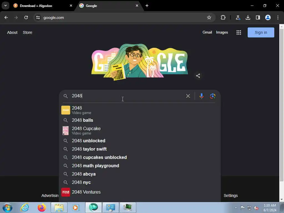The width and height of the screenshot is (284, 213).
Task: Bookmark this page with the star icon
Action: [x=209, y=17]
